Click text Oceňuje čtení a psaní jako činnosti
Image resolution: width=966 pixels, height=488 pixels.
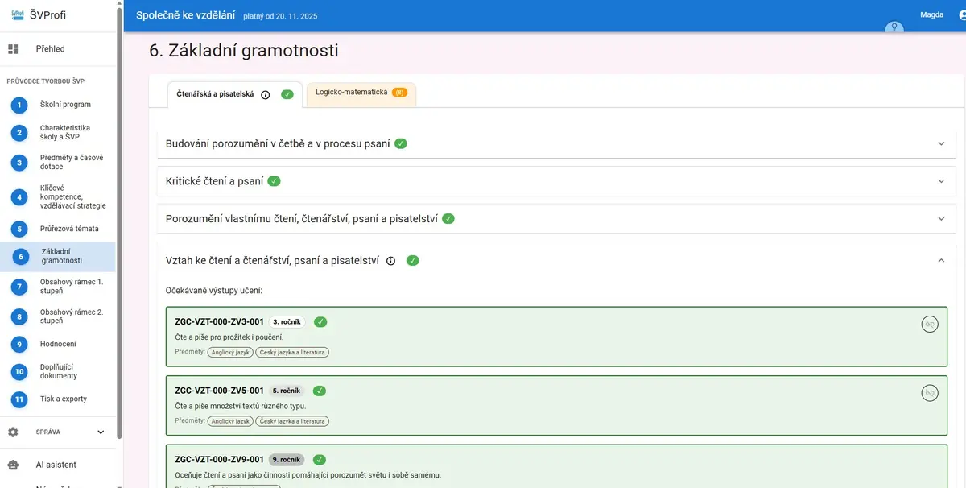point(308,475)
